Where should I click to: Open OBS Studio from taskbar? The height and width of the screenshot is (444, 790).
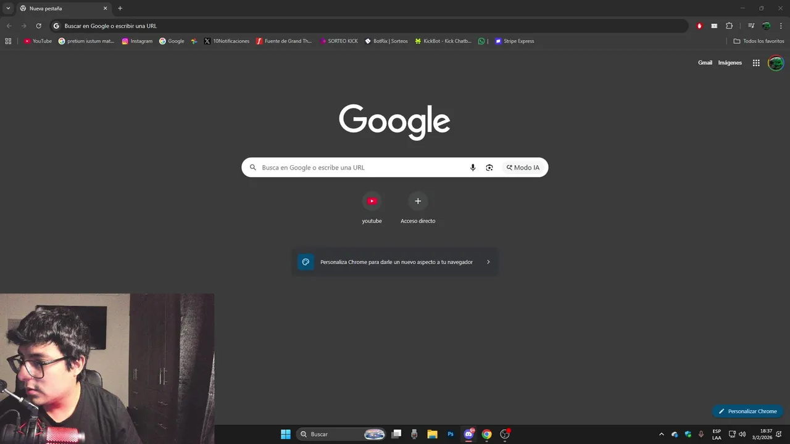(505, 434)
